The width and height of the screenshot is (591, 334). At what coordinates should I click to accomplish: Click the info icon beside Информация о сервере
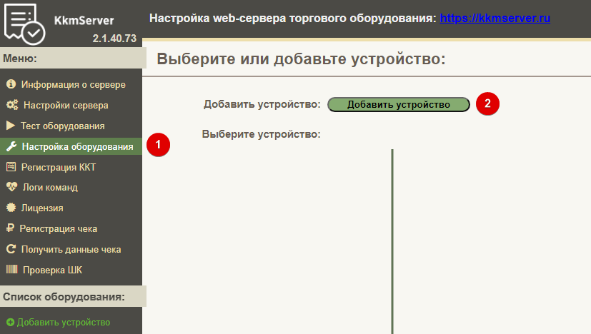[11, 84]
